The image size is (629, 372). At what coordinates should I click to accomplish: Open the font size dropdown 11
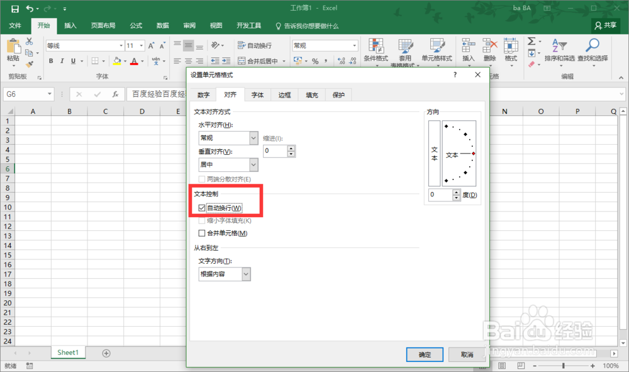[141, 46]
